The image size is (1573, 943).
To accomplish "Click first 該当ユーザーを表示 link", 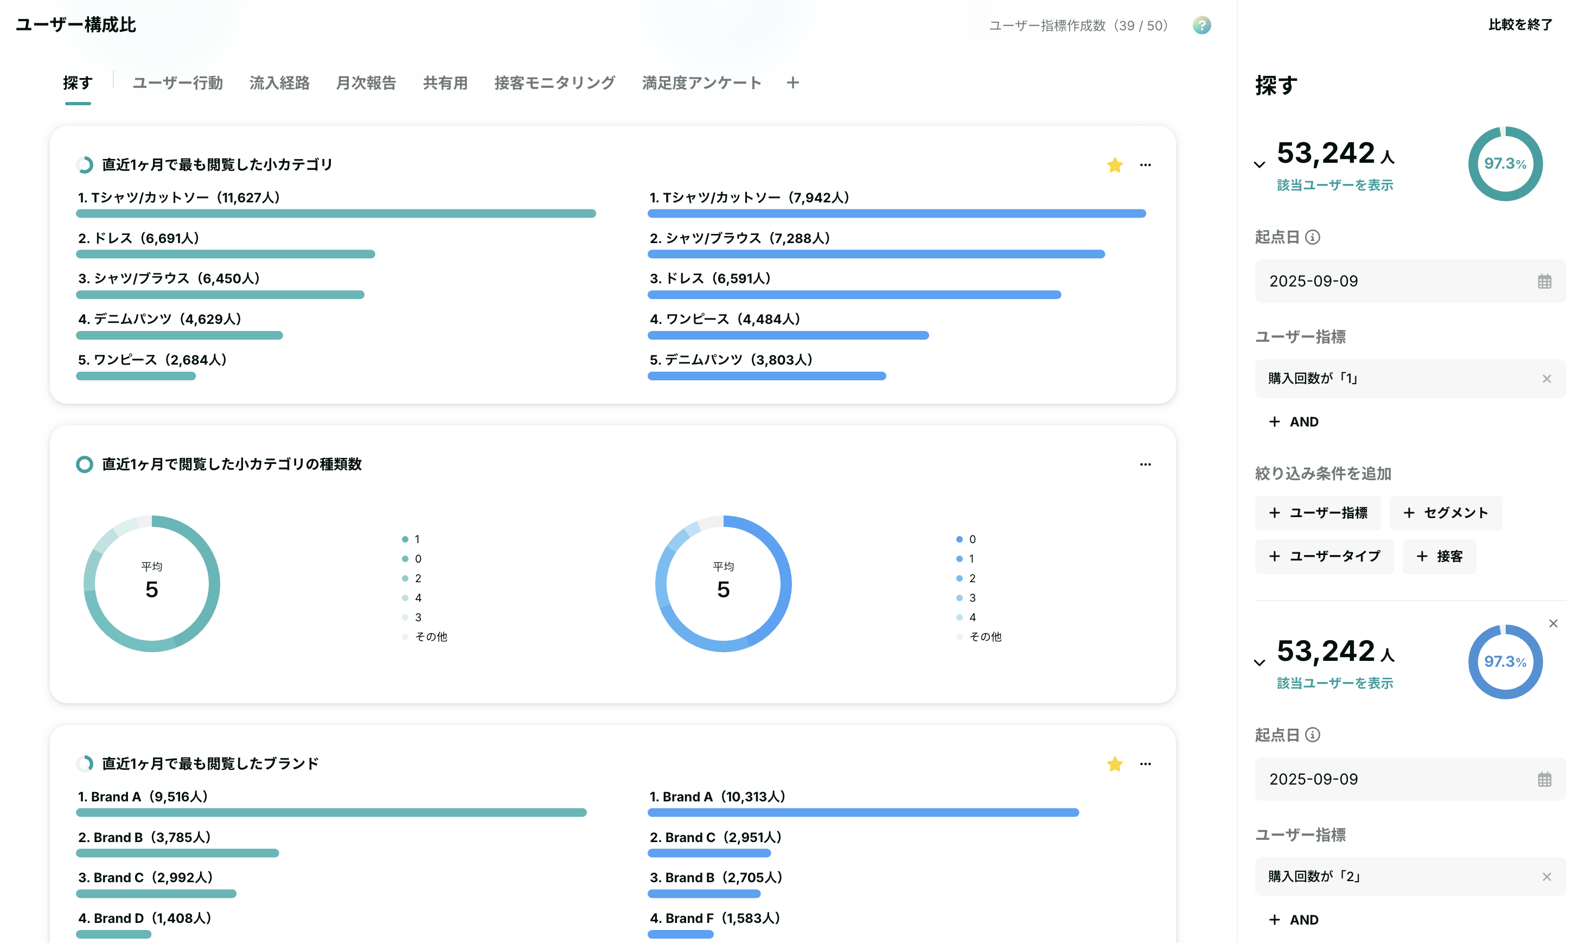I will pos(1335,185).
